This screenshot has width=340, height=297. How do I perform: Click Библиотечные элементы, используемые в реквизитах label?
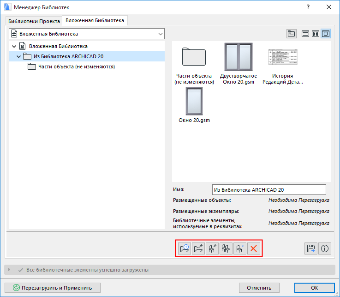tap(208, 224)
